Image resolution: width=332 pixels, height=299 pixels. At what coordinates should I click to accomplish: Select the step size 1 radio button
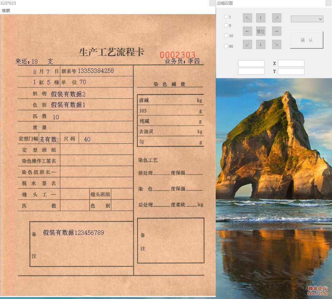(226, 17)
